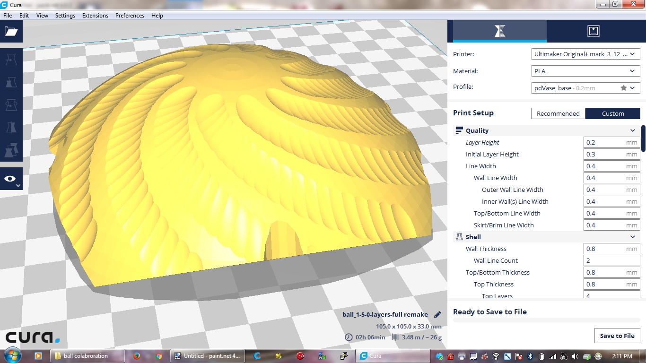Open the Material dropdown showing PLA

pyautogui.click(x=585, y=71)
